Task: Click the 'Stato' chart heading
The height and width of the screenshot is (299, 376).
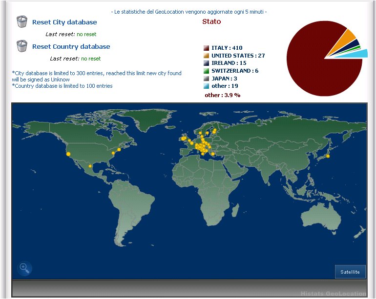Action: click(x=211, y=21)
